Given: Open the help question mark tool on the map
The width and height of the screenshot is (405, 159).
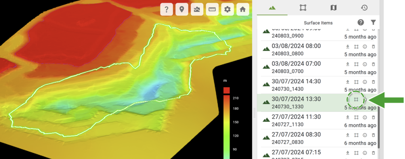Looking at the screenshot, I should 166,9.
